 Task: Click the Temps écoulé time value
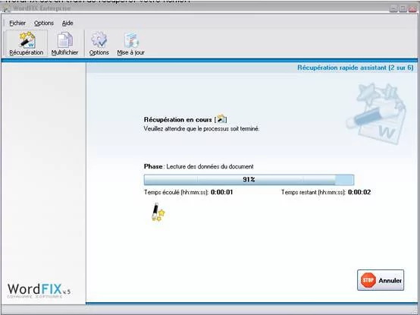point(222,192)
